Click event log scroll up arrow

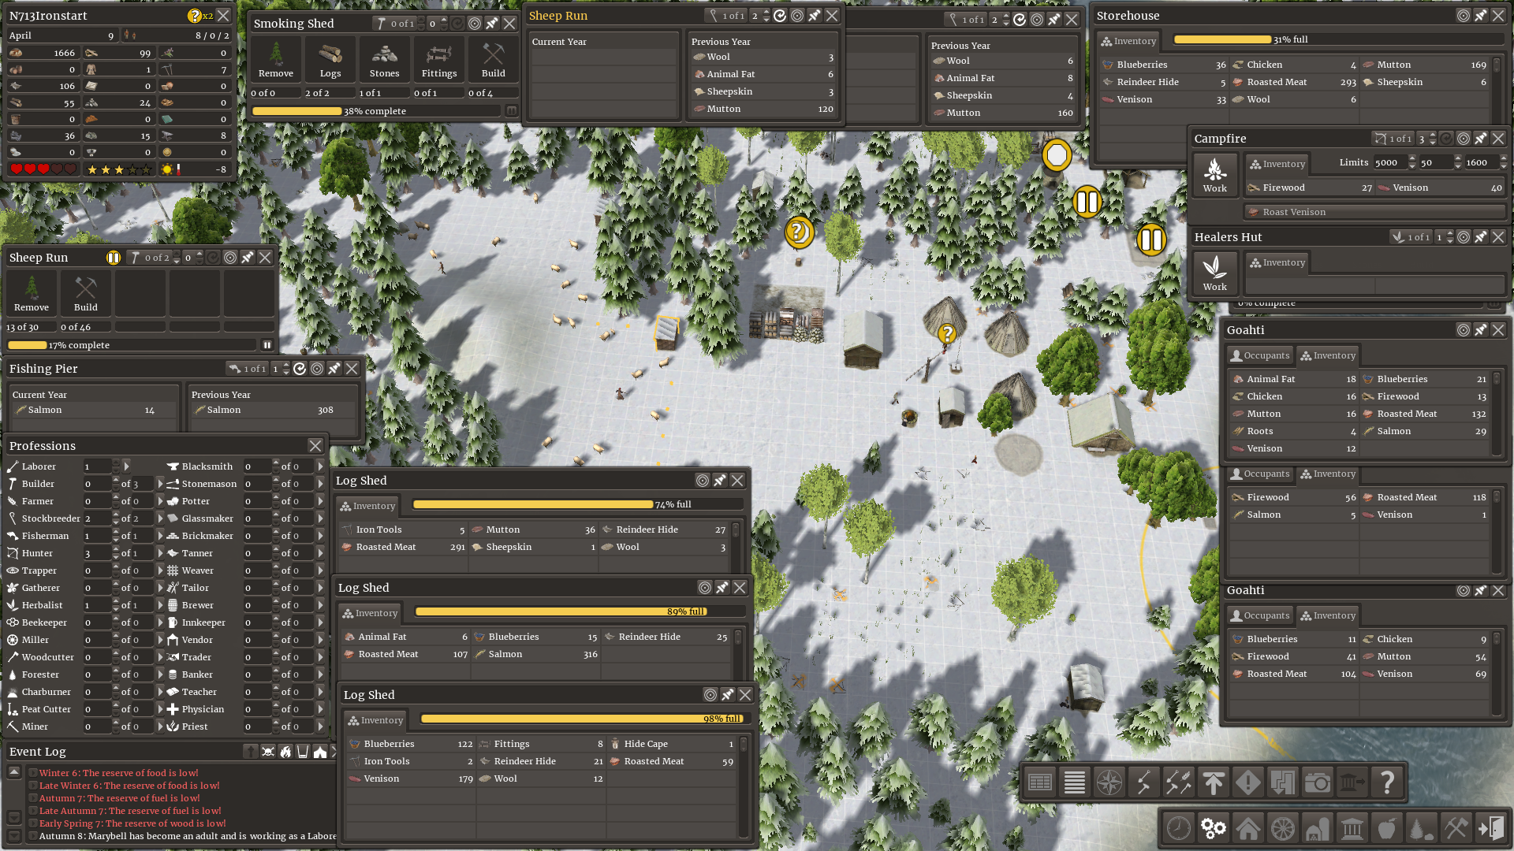(14, 772)
